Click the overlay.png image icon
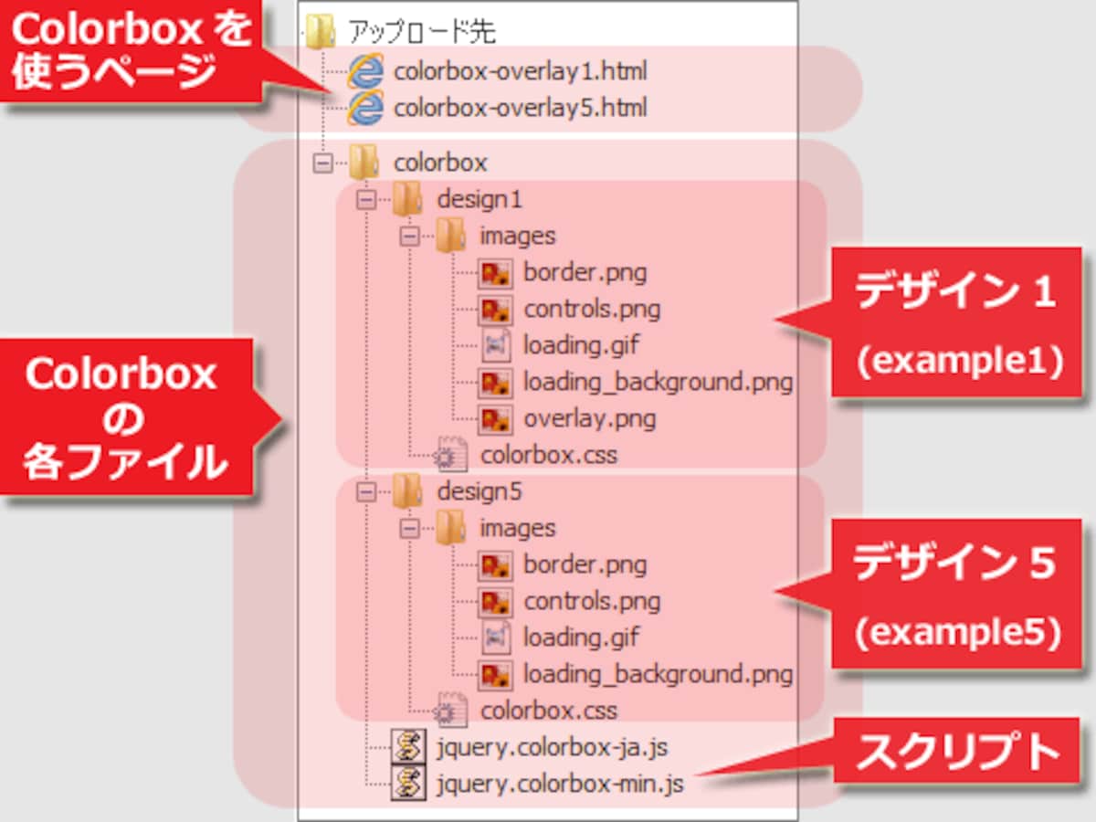 pyautogui.click(x=494, y=418)
